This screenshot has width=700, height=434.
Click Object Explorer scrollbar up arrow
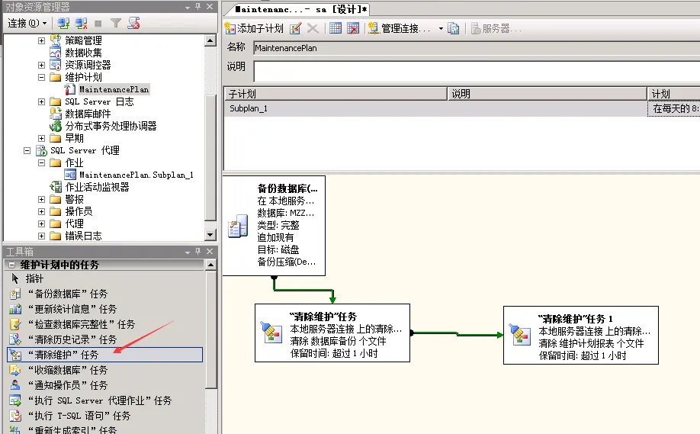point(210,40)
